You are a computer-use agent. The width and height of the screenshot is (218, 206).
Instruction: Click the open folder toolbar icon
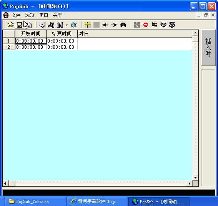(x=10, y=25)
